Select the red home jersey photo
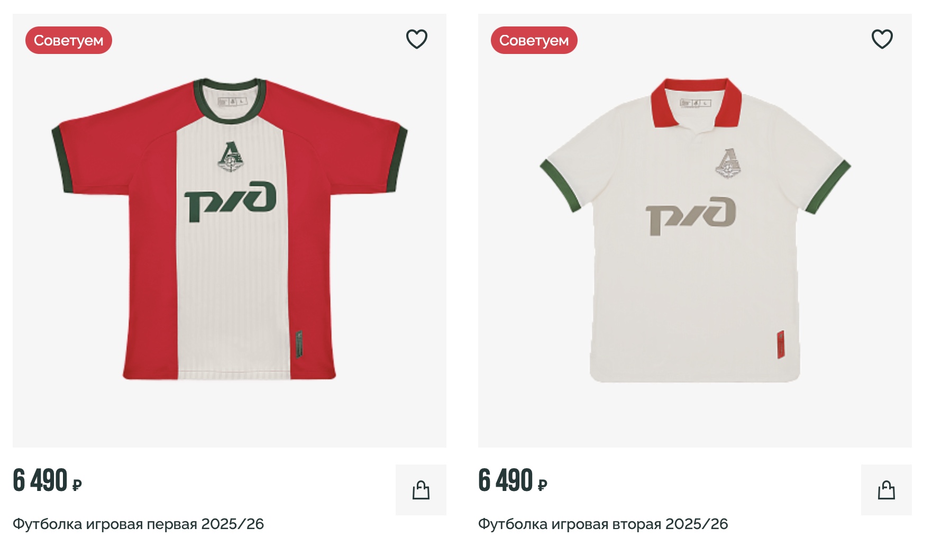 click(227, 228)
